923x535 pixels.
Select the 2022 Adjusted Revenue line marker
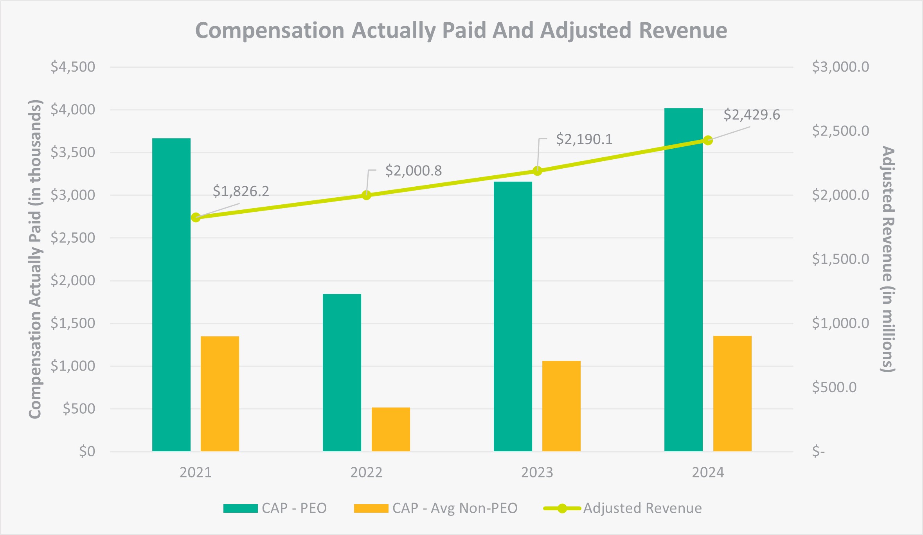[x=366, y=195]
